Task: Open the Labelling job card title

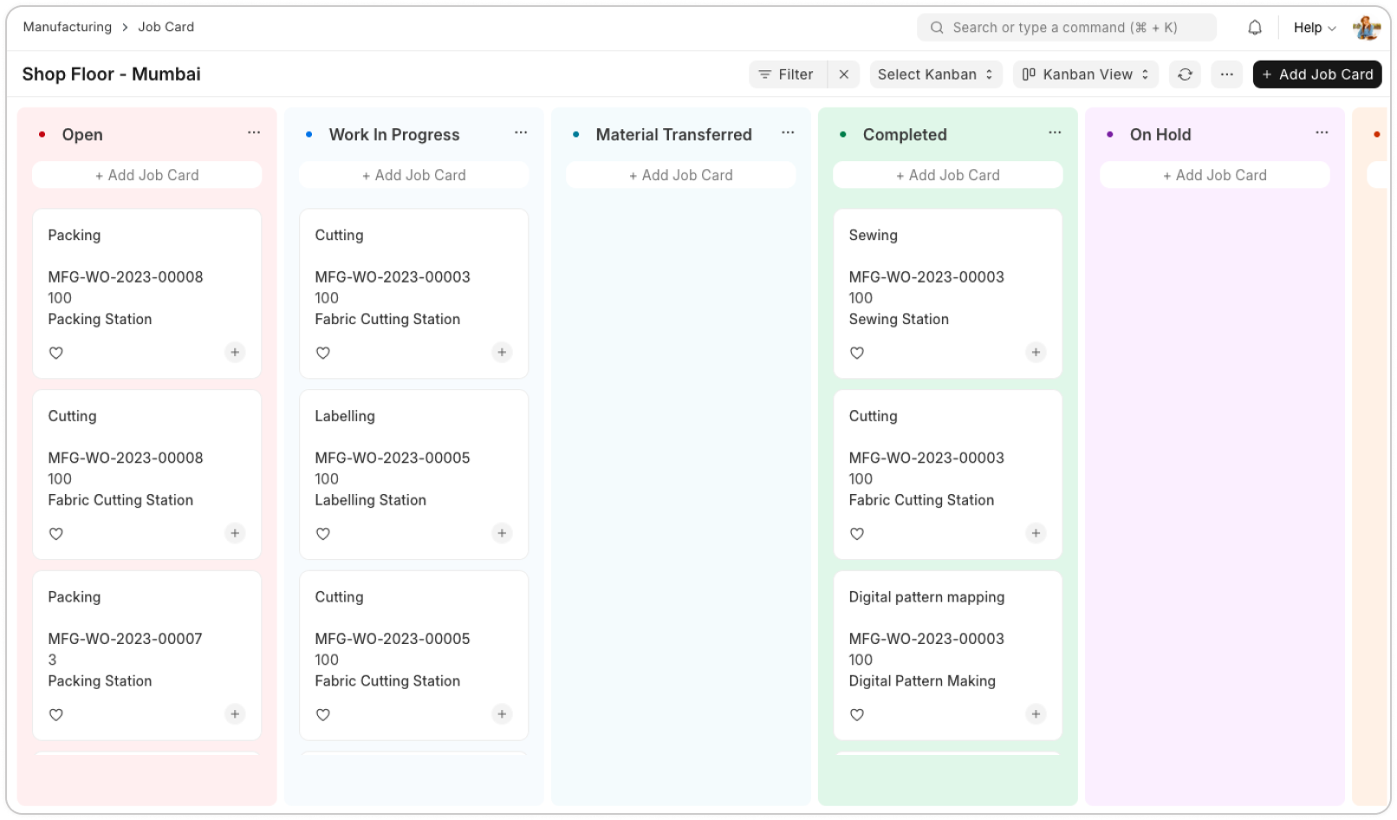Action: point(345,416)
